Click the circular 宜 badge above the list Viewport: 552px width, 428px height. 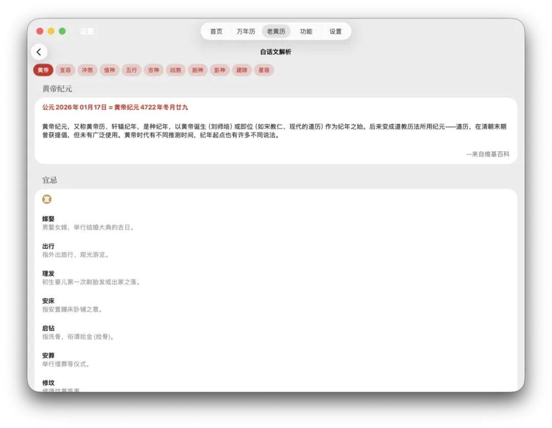click(x=48, y=199)
